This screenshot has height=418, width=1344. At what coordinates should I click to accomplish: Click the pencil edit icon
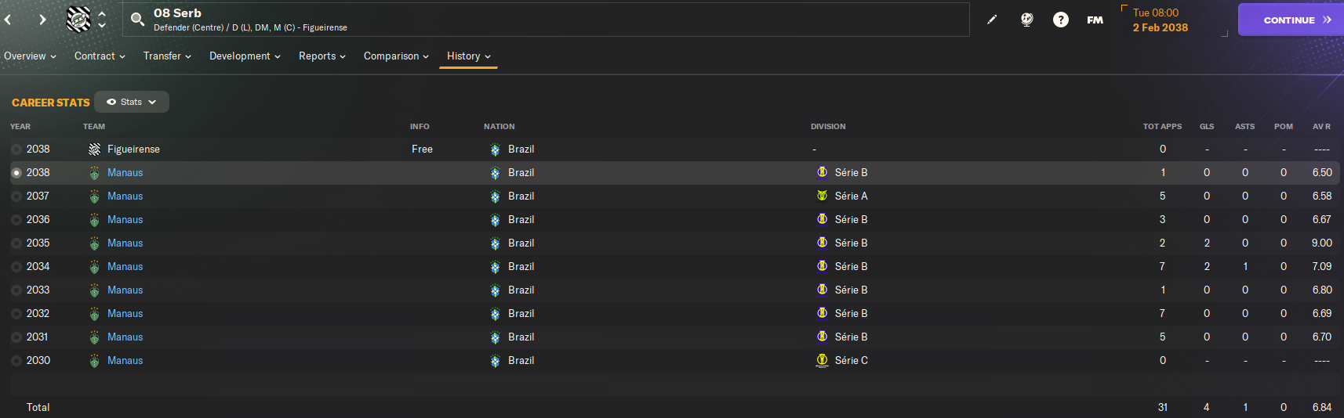coord(992,20)
